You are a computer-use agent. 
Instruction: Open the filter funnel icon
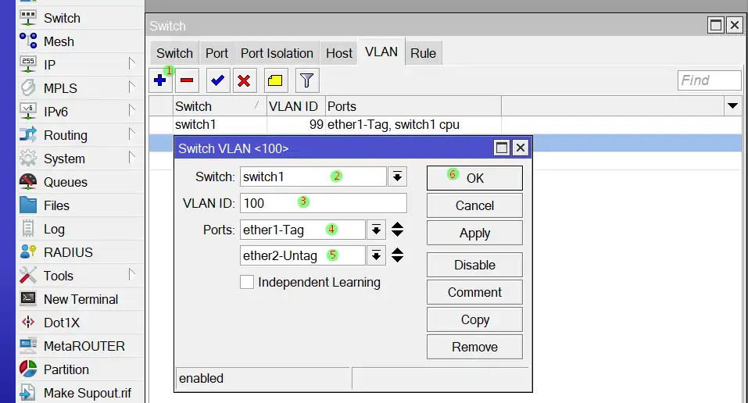pos(306,80)
